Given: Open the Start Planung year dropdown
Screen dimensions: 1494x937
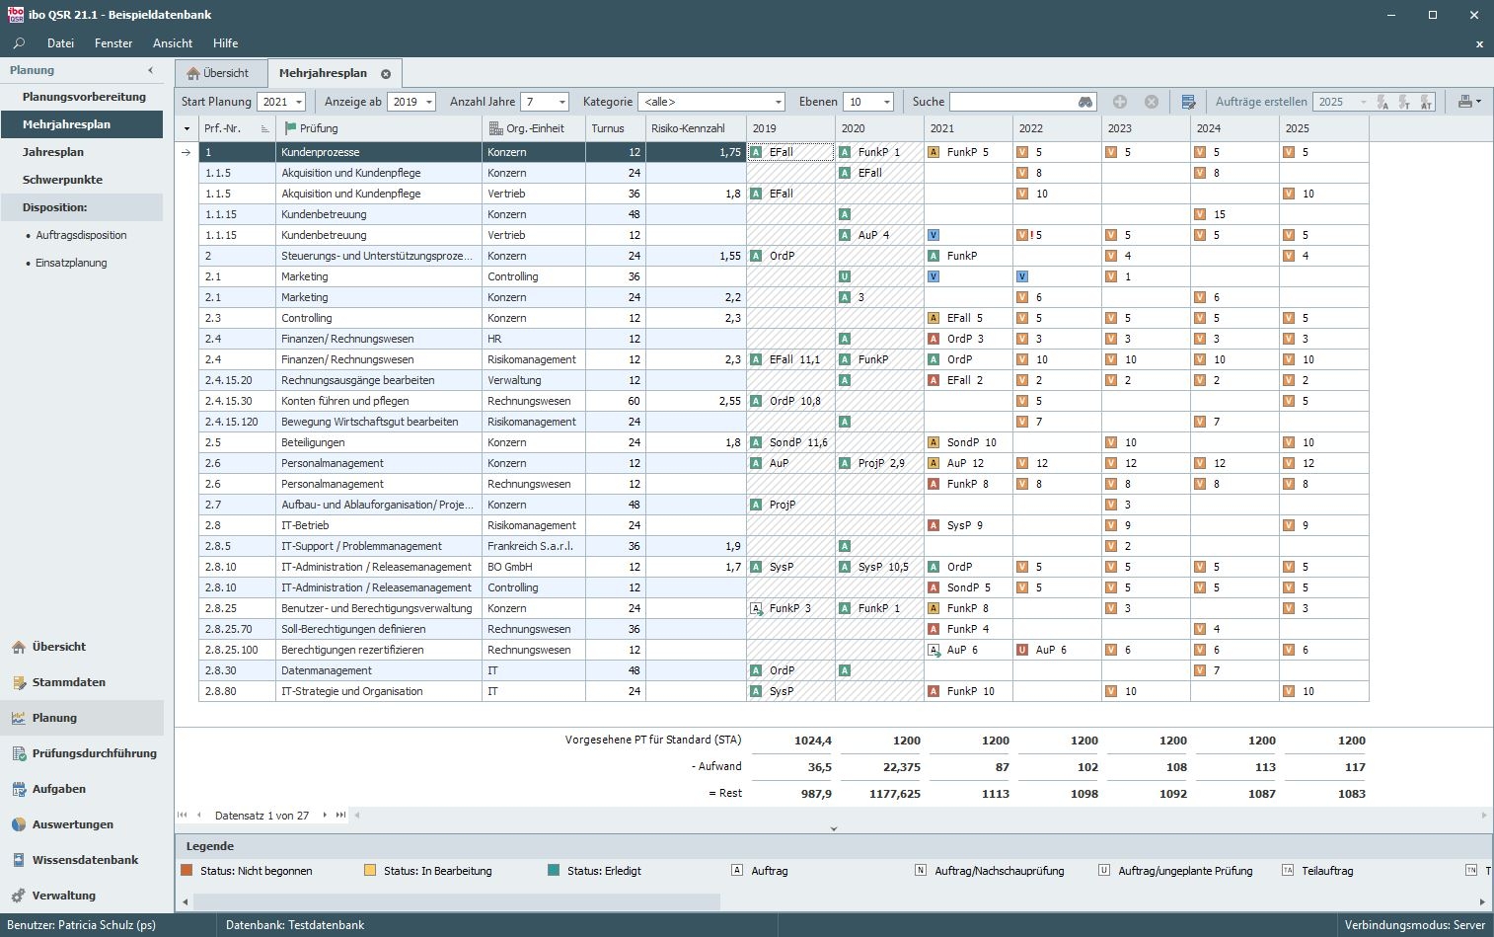Looking at the screenshot, I should coord(299,102).
